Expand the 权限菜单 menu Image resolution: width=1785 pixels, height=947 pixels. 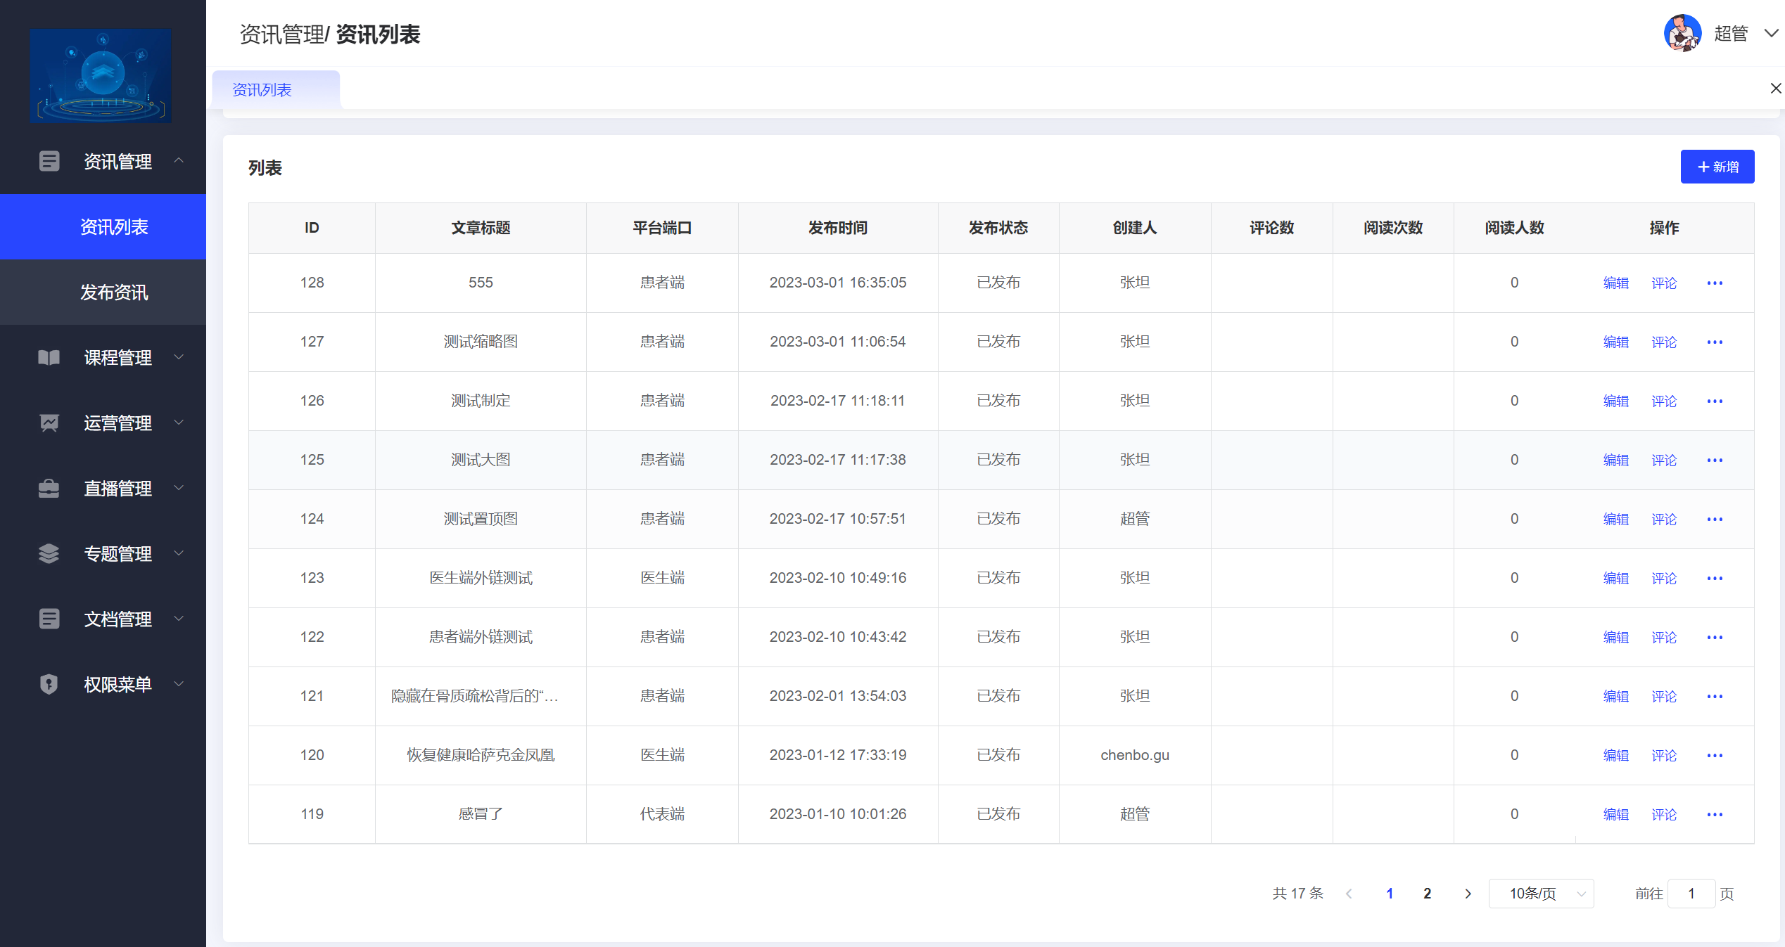(x=179, y=684)
